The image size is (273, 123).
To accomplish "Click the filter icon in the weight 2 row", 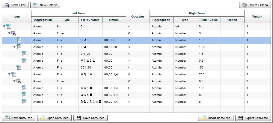I will (x=19, y=81).
